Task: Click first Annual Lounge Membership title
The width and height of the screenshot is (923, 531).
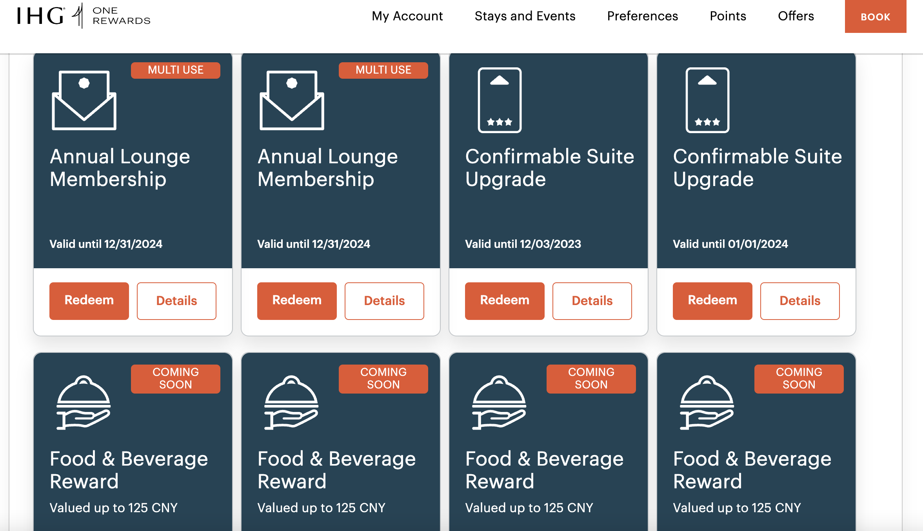Action: (x=120, y=168)
